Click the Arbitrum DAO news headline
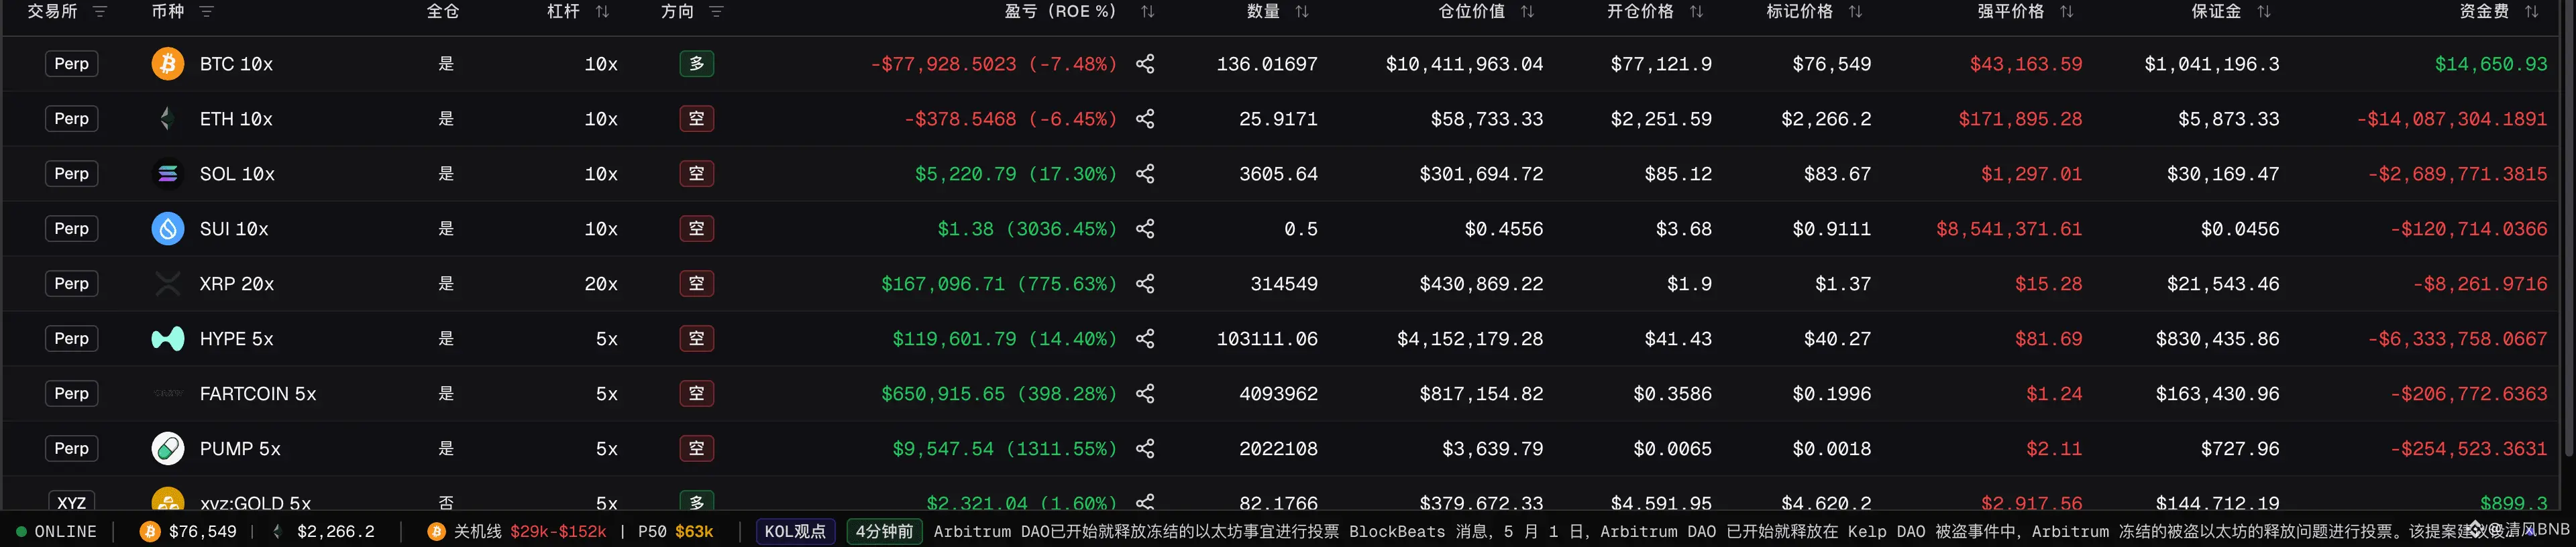The height and width of the screenshot is (547, 2576). pos(1136,532)
